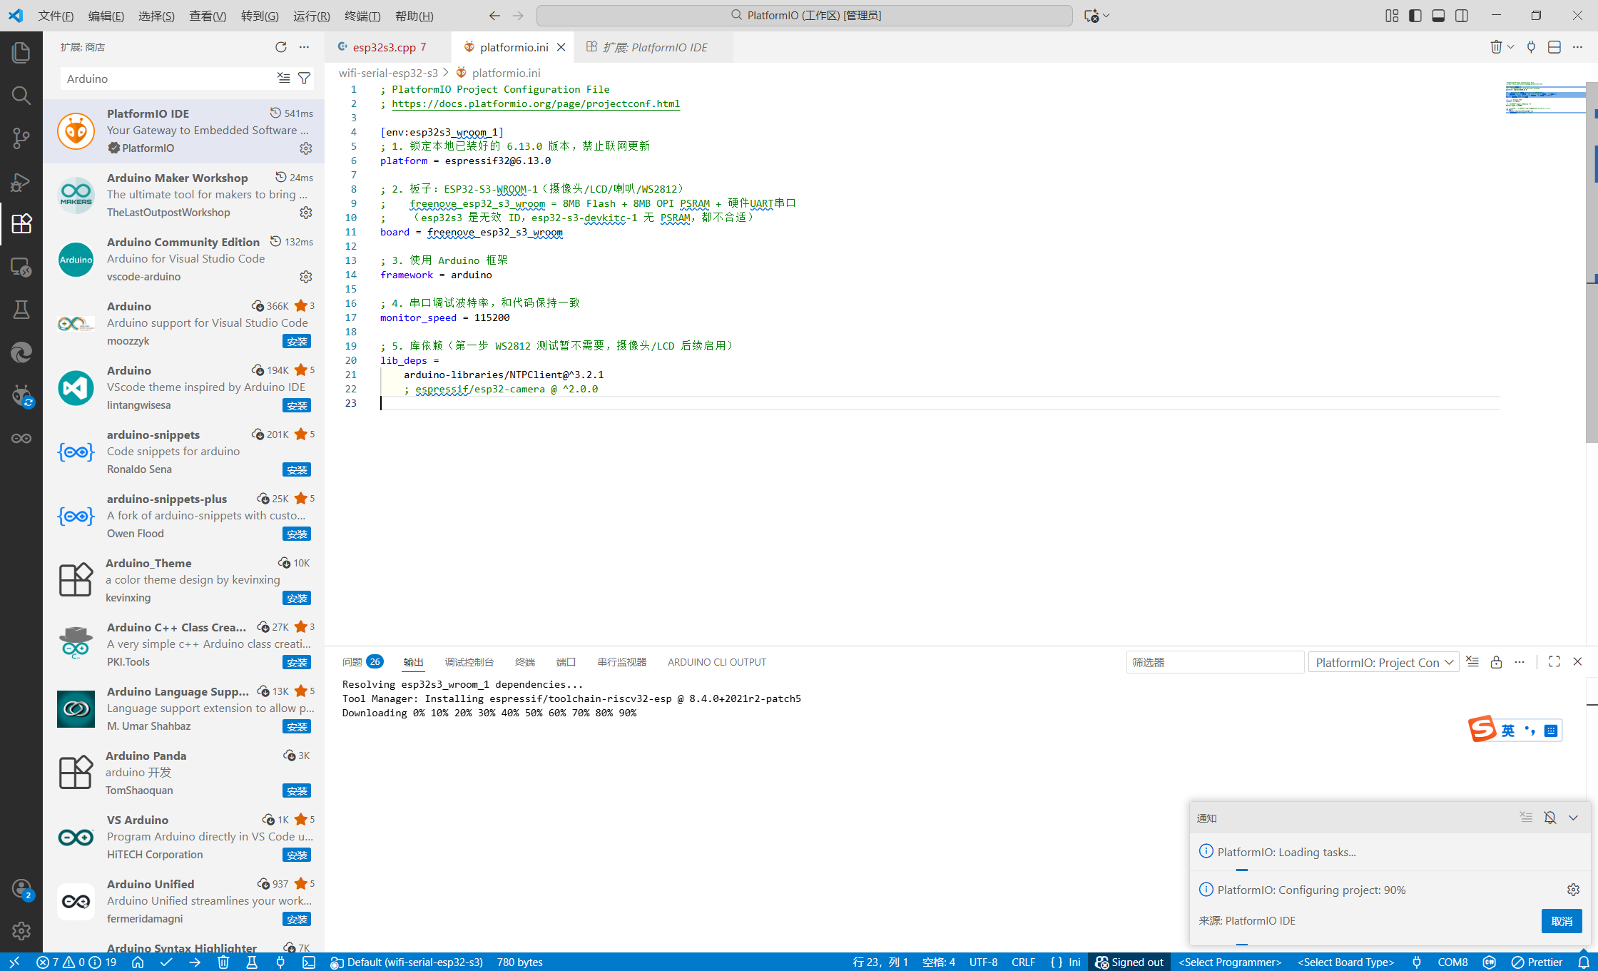The width and height of the screenshot is (1598, 971).
Task: Open the Testing flask view in activity bar
Action: 21,310
